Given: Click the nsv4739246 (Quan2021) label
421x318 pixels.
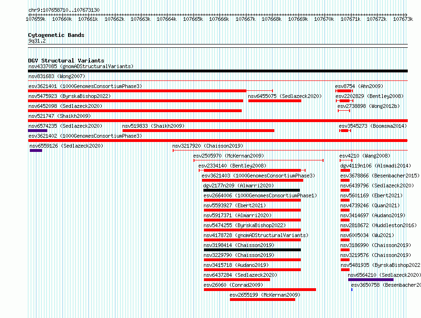Looking at the screenshot, I should [x=370, y=205].
